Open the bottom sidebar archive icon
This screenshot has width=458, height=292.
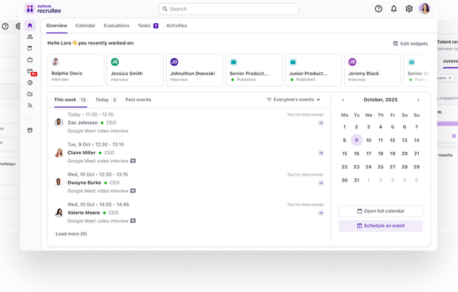coord(30,130)
